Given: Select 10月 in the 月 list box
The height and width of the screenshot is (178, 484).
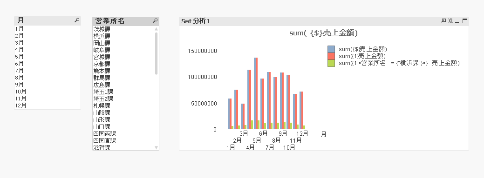Looking at the screenshot, I should pos(48,92).
